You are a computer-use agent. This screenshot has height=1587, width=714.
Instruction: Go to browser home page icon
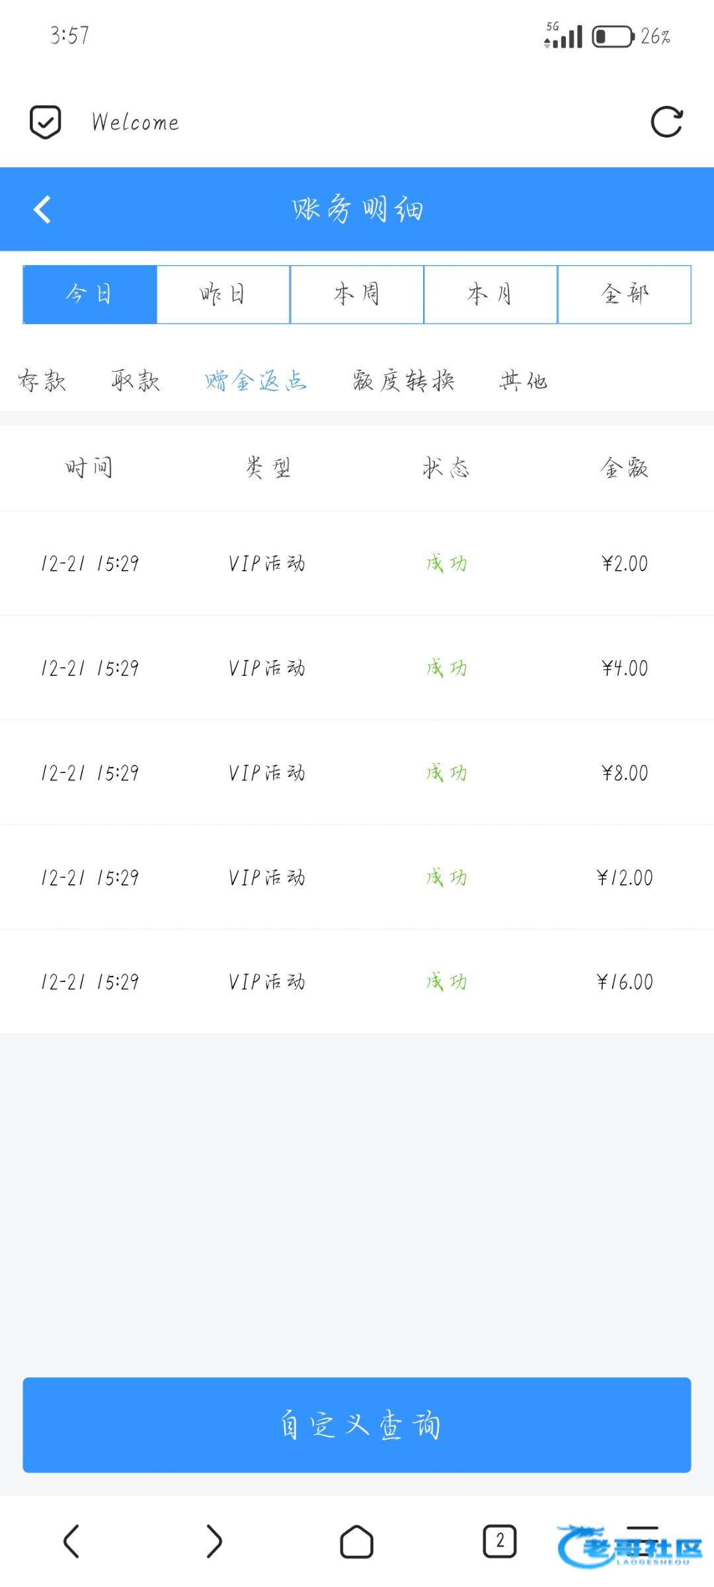[356, 1542]
